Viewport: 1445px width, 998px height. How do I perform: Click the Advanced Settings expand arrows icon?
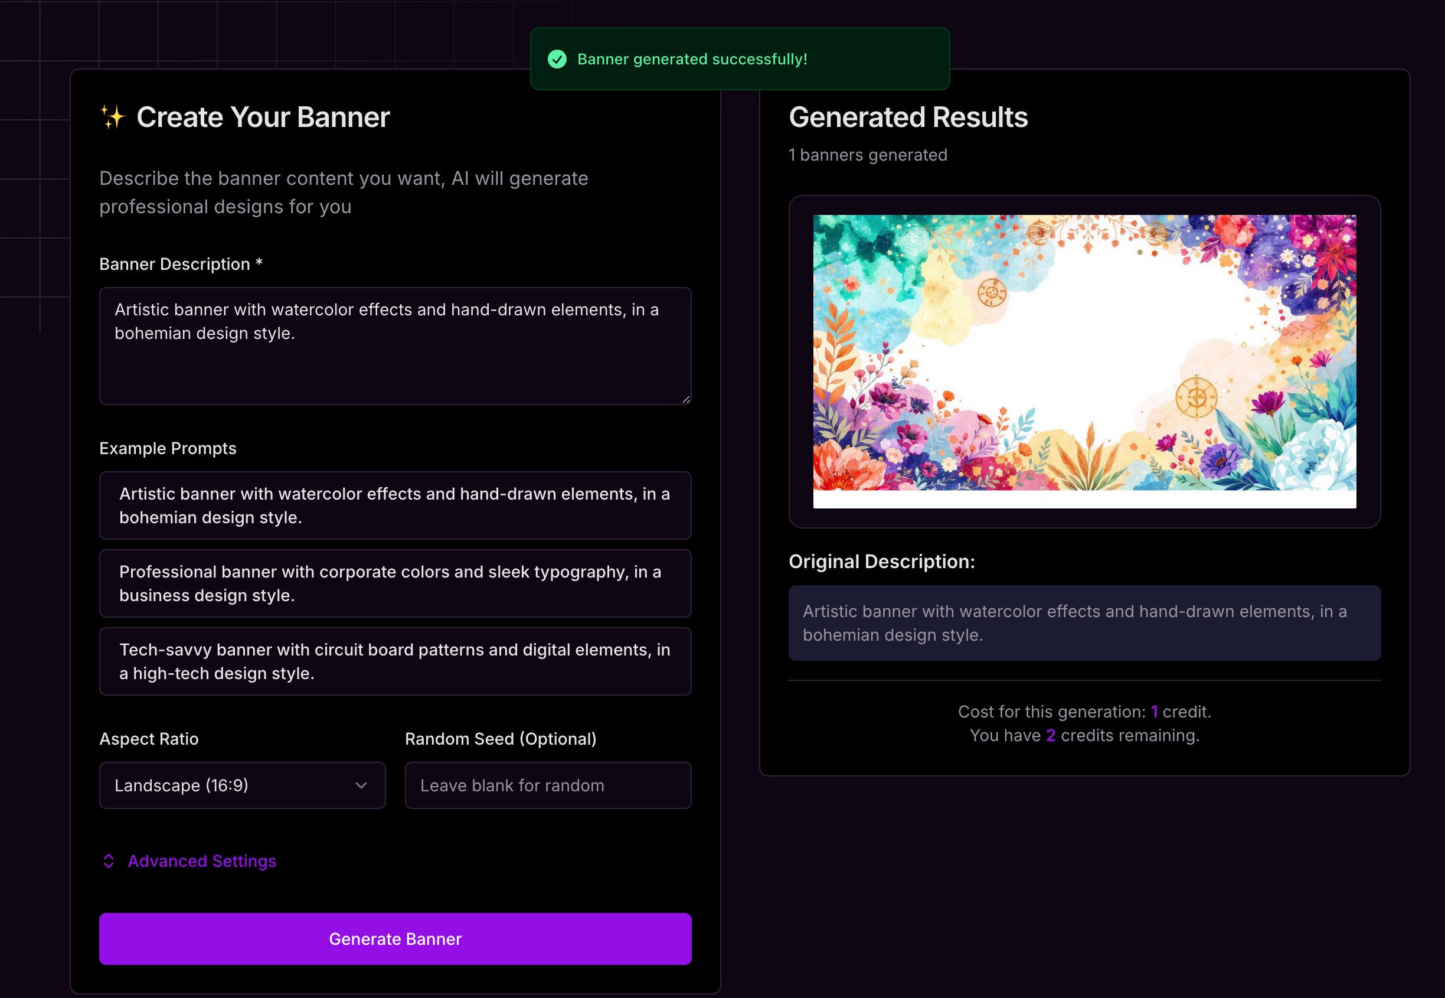(108, 861)
